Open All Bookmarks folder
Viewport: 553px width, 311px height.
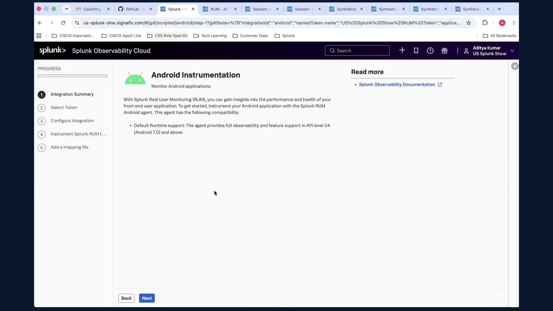click(x=499, y=36)
